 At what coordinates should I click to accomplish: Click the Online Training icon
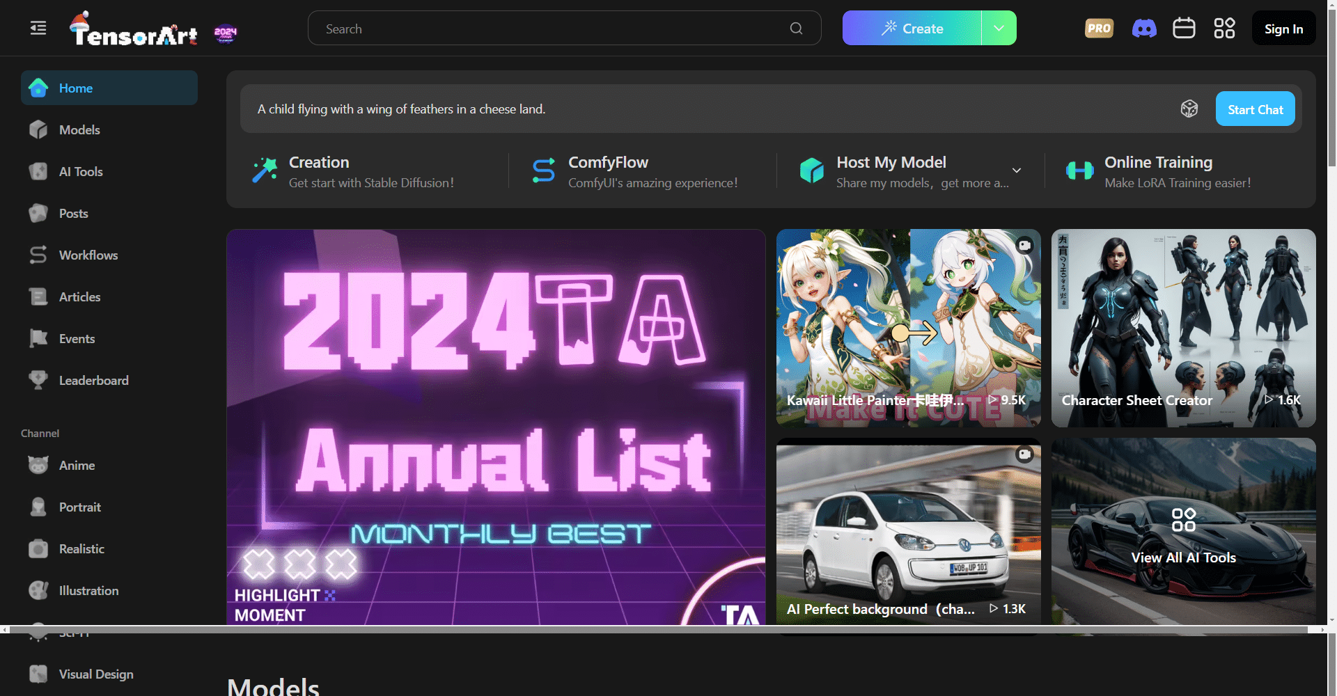click(1079, 170)
